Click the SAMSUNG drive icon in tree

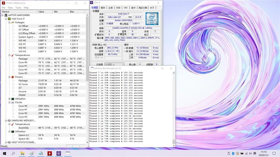(9, 120)
